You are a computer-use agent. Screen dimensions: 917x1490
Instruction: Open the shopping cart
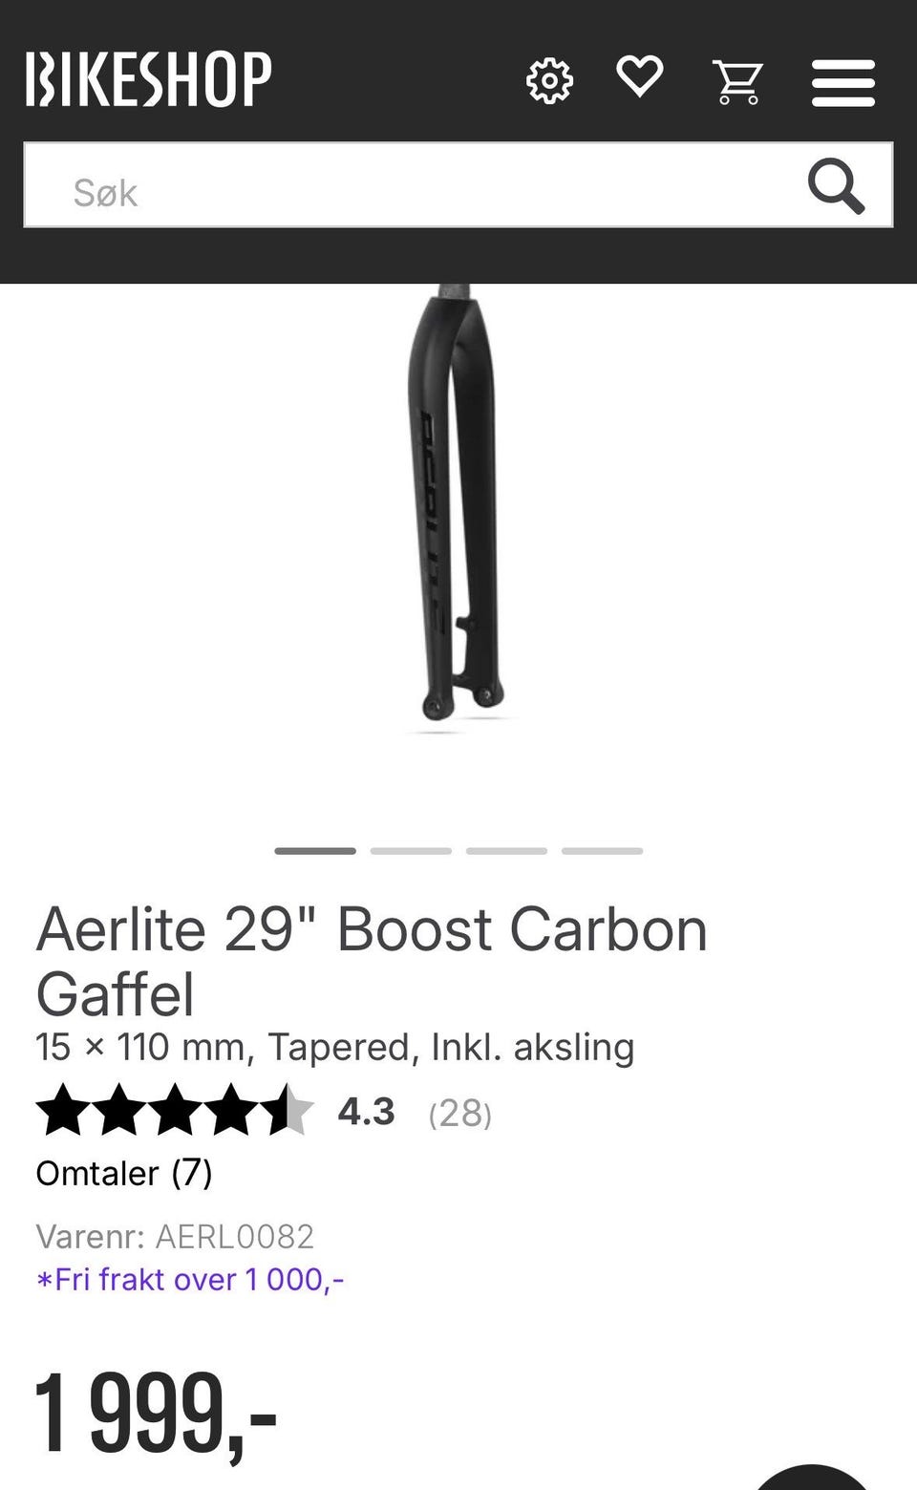(737, 81)
